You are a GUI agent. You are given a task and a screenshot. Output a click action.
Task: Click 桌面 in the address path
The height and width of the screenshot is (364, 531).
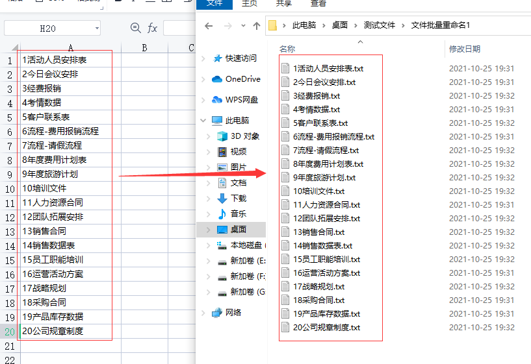pos(340,25)
